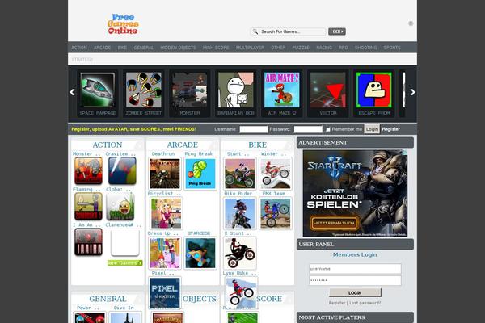Open the Gravitee action game icon
This screenshot has height=323, width=485.
122,170
